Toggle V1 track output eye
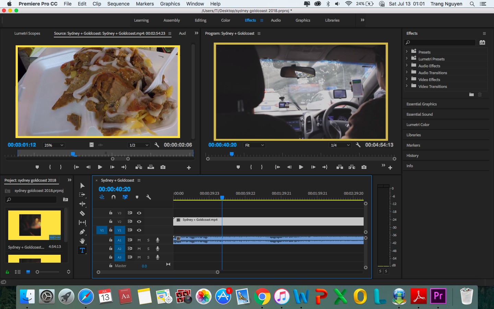This screenshot has height=309, width=494. tap(139, 230)
